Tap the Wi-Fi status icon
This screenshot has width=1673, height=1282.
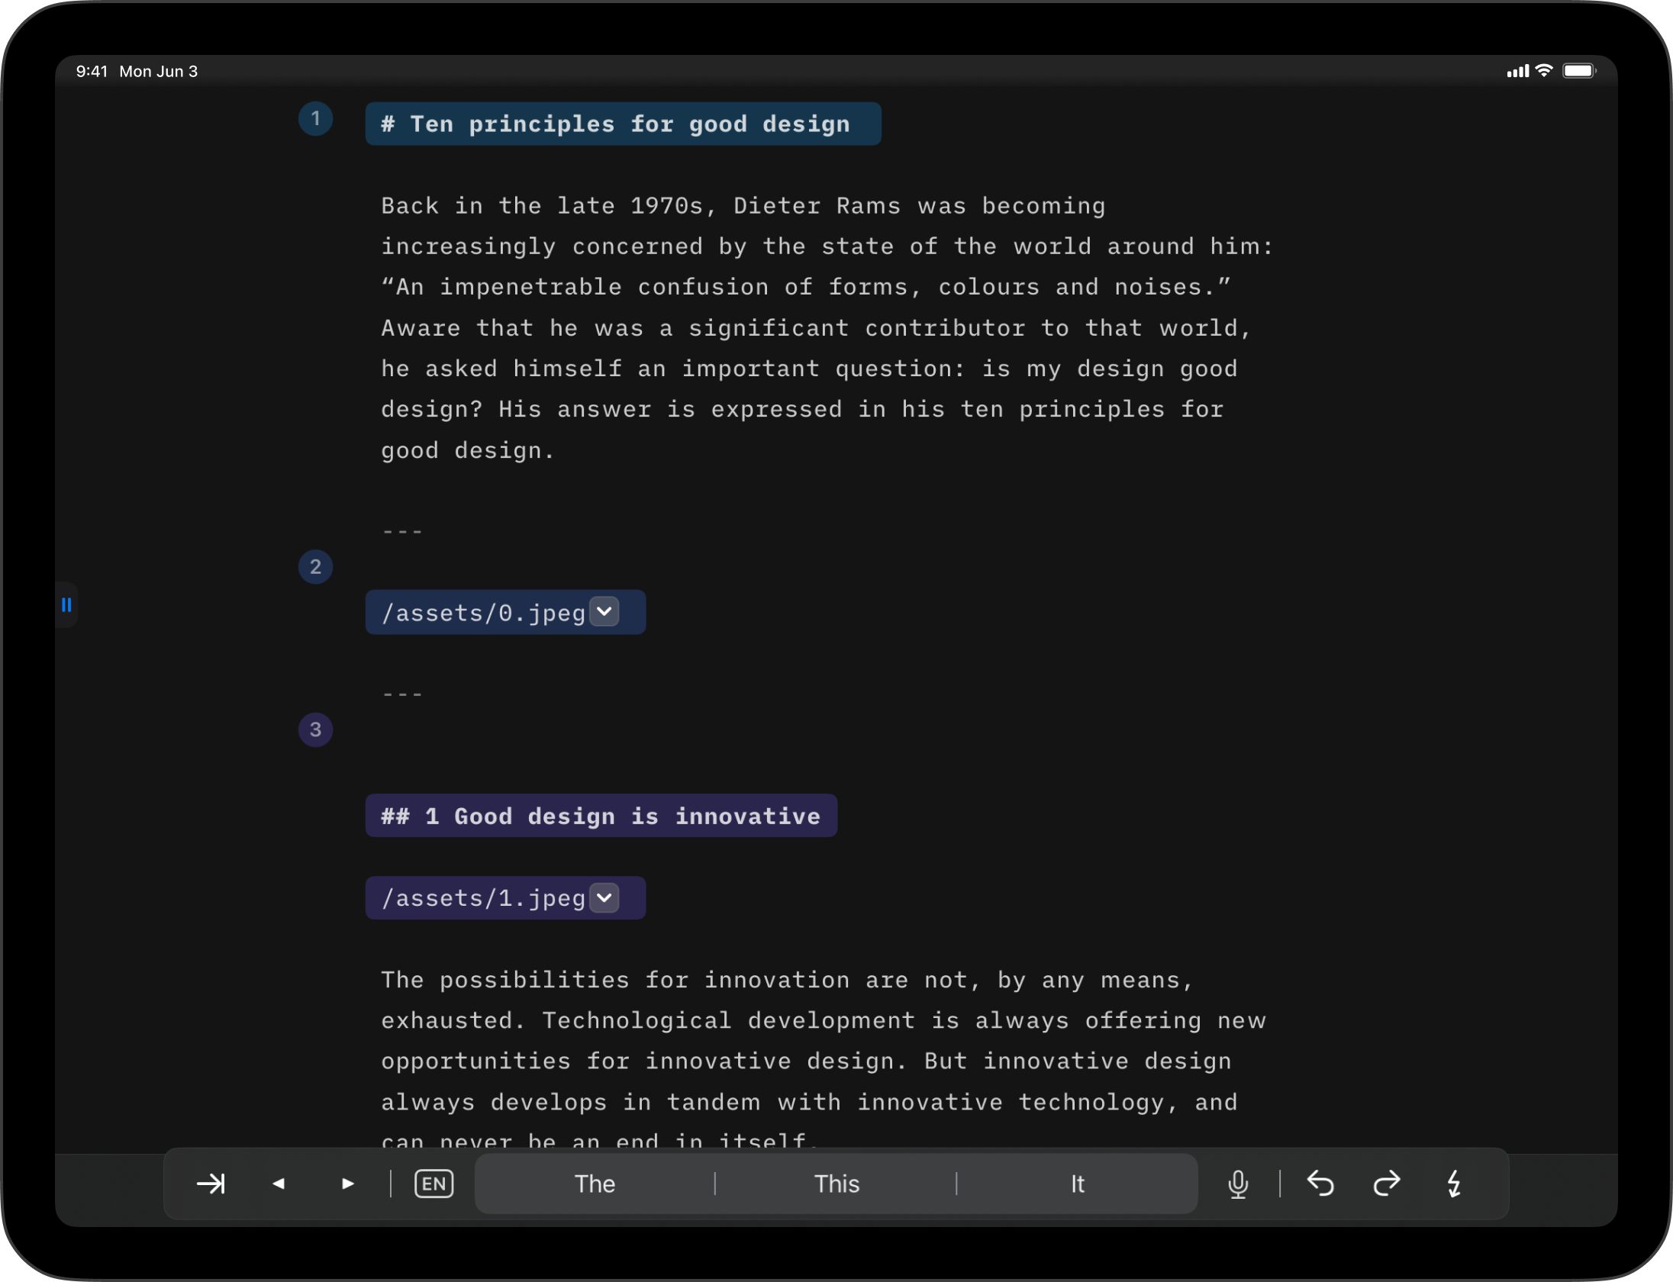point(1544,71)
